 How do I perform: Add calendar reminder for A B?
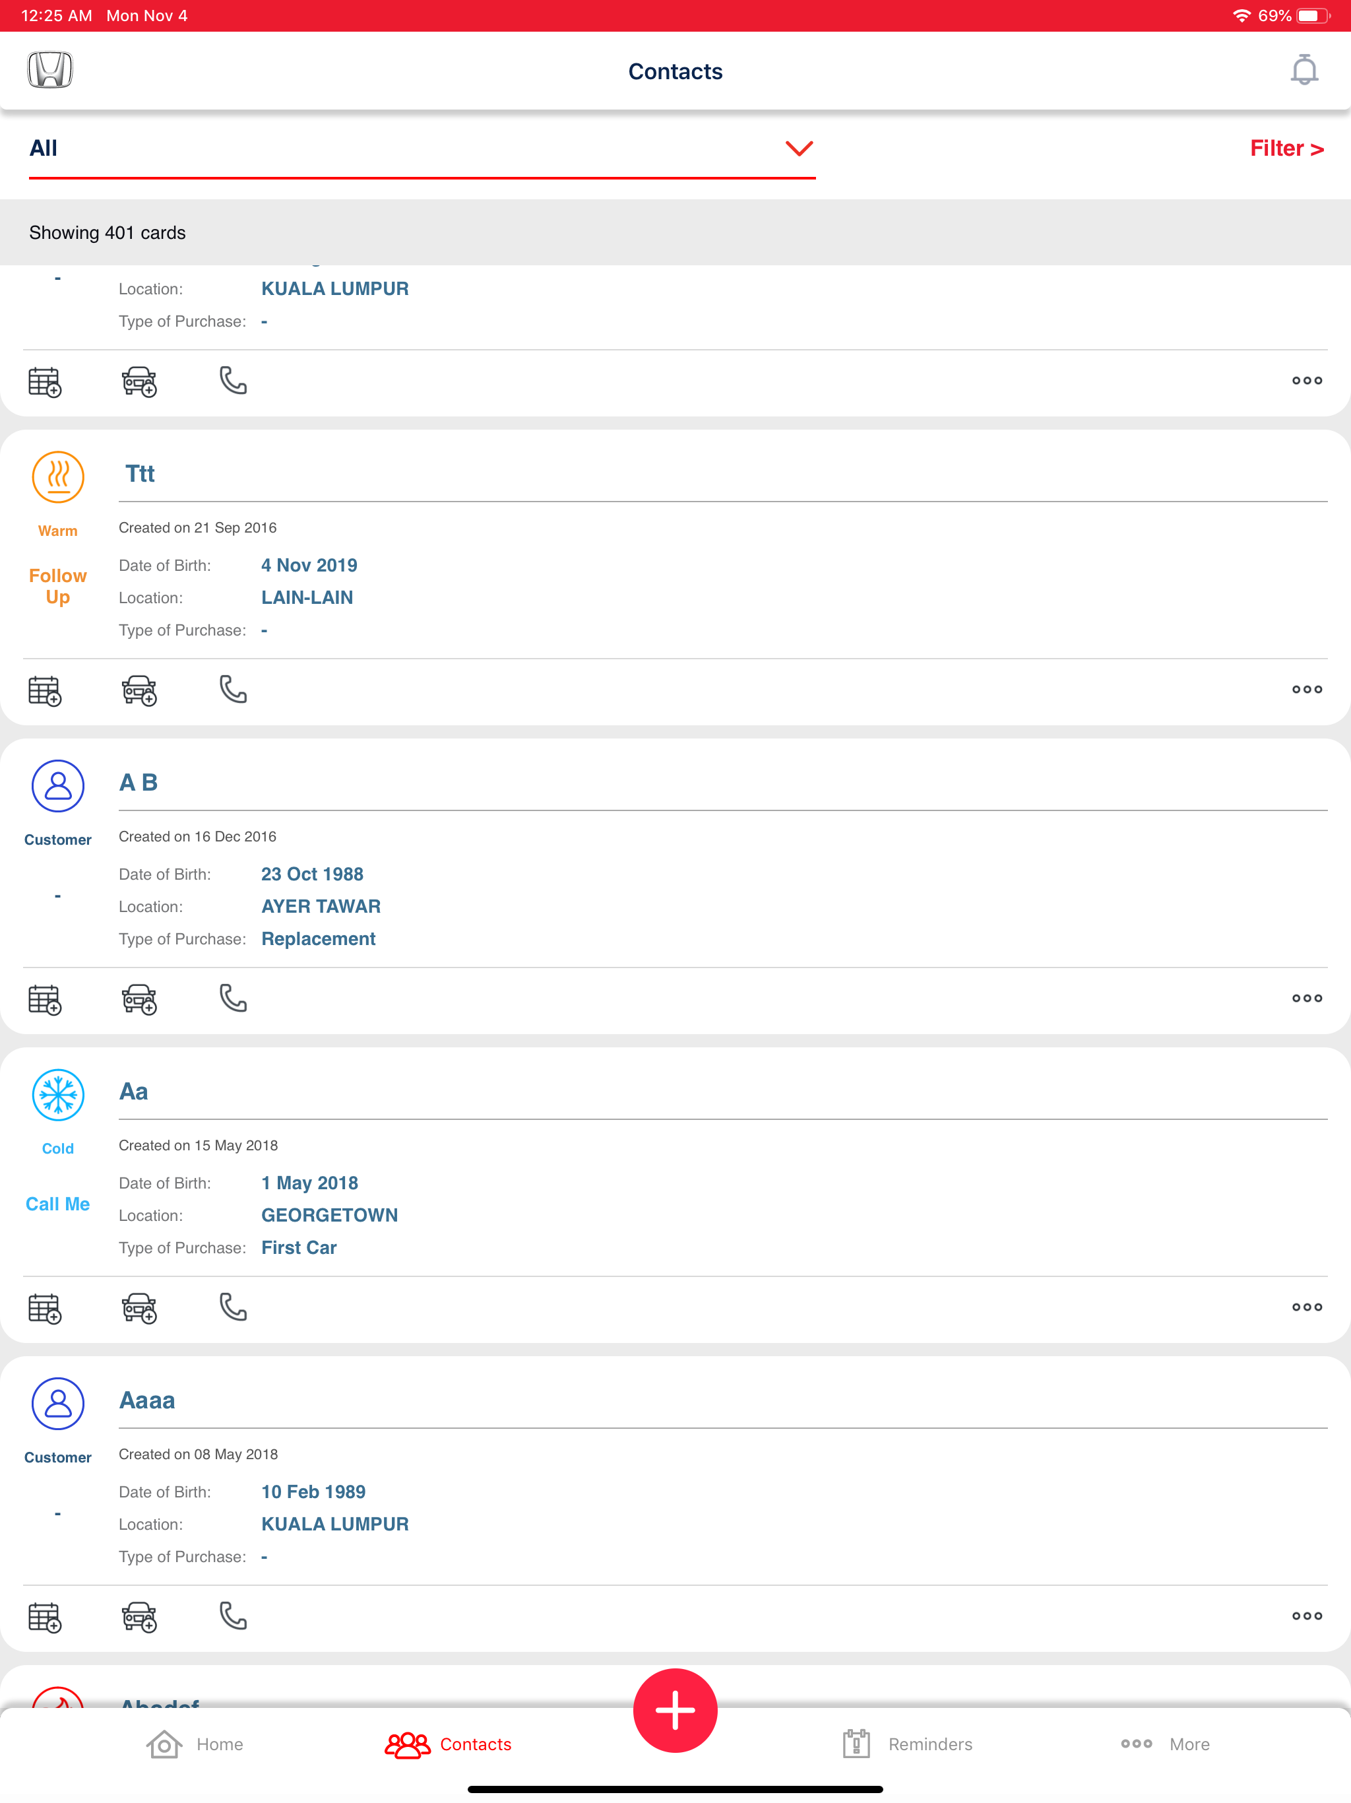coord(45,999)
